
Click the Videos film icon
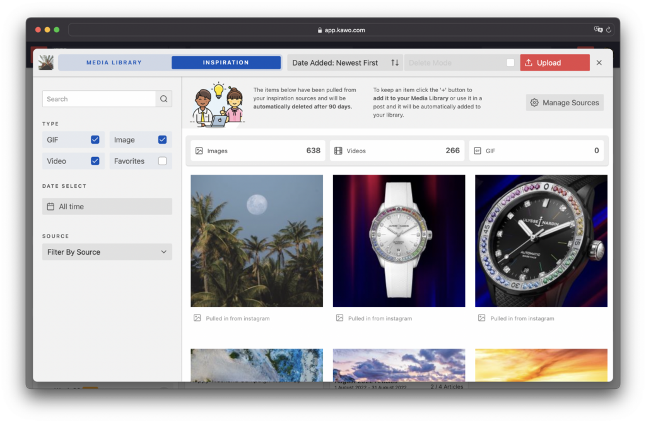338,151
